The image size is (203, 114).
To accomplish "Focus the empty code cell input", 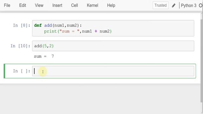I will (x=113, y=71).
